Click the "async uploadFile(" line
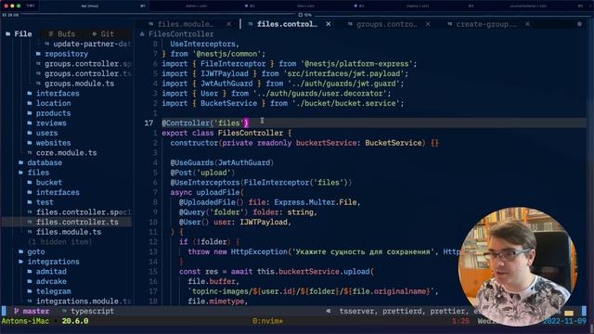 click(x=207, y=192)
